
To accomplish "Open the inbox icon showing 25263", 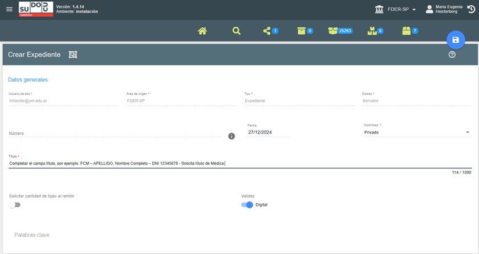I will [333, 31].
